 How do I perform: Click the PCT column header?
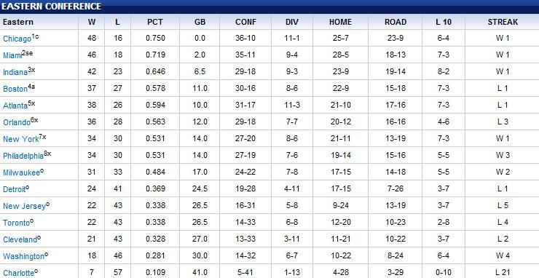point(155,22)
